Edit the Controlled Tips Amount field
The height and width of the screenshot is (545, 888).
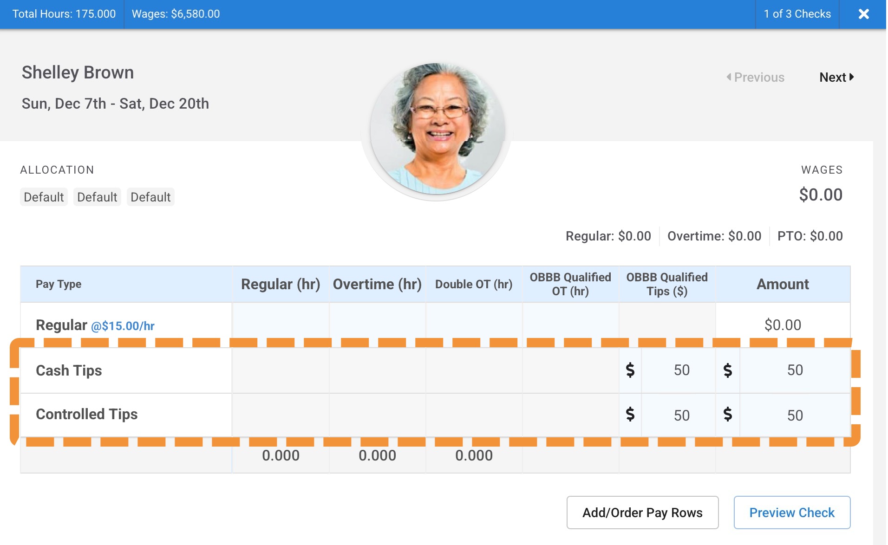[794, 415]
